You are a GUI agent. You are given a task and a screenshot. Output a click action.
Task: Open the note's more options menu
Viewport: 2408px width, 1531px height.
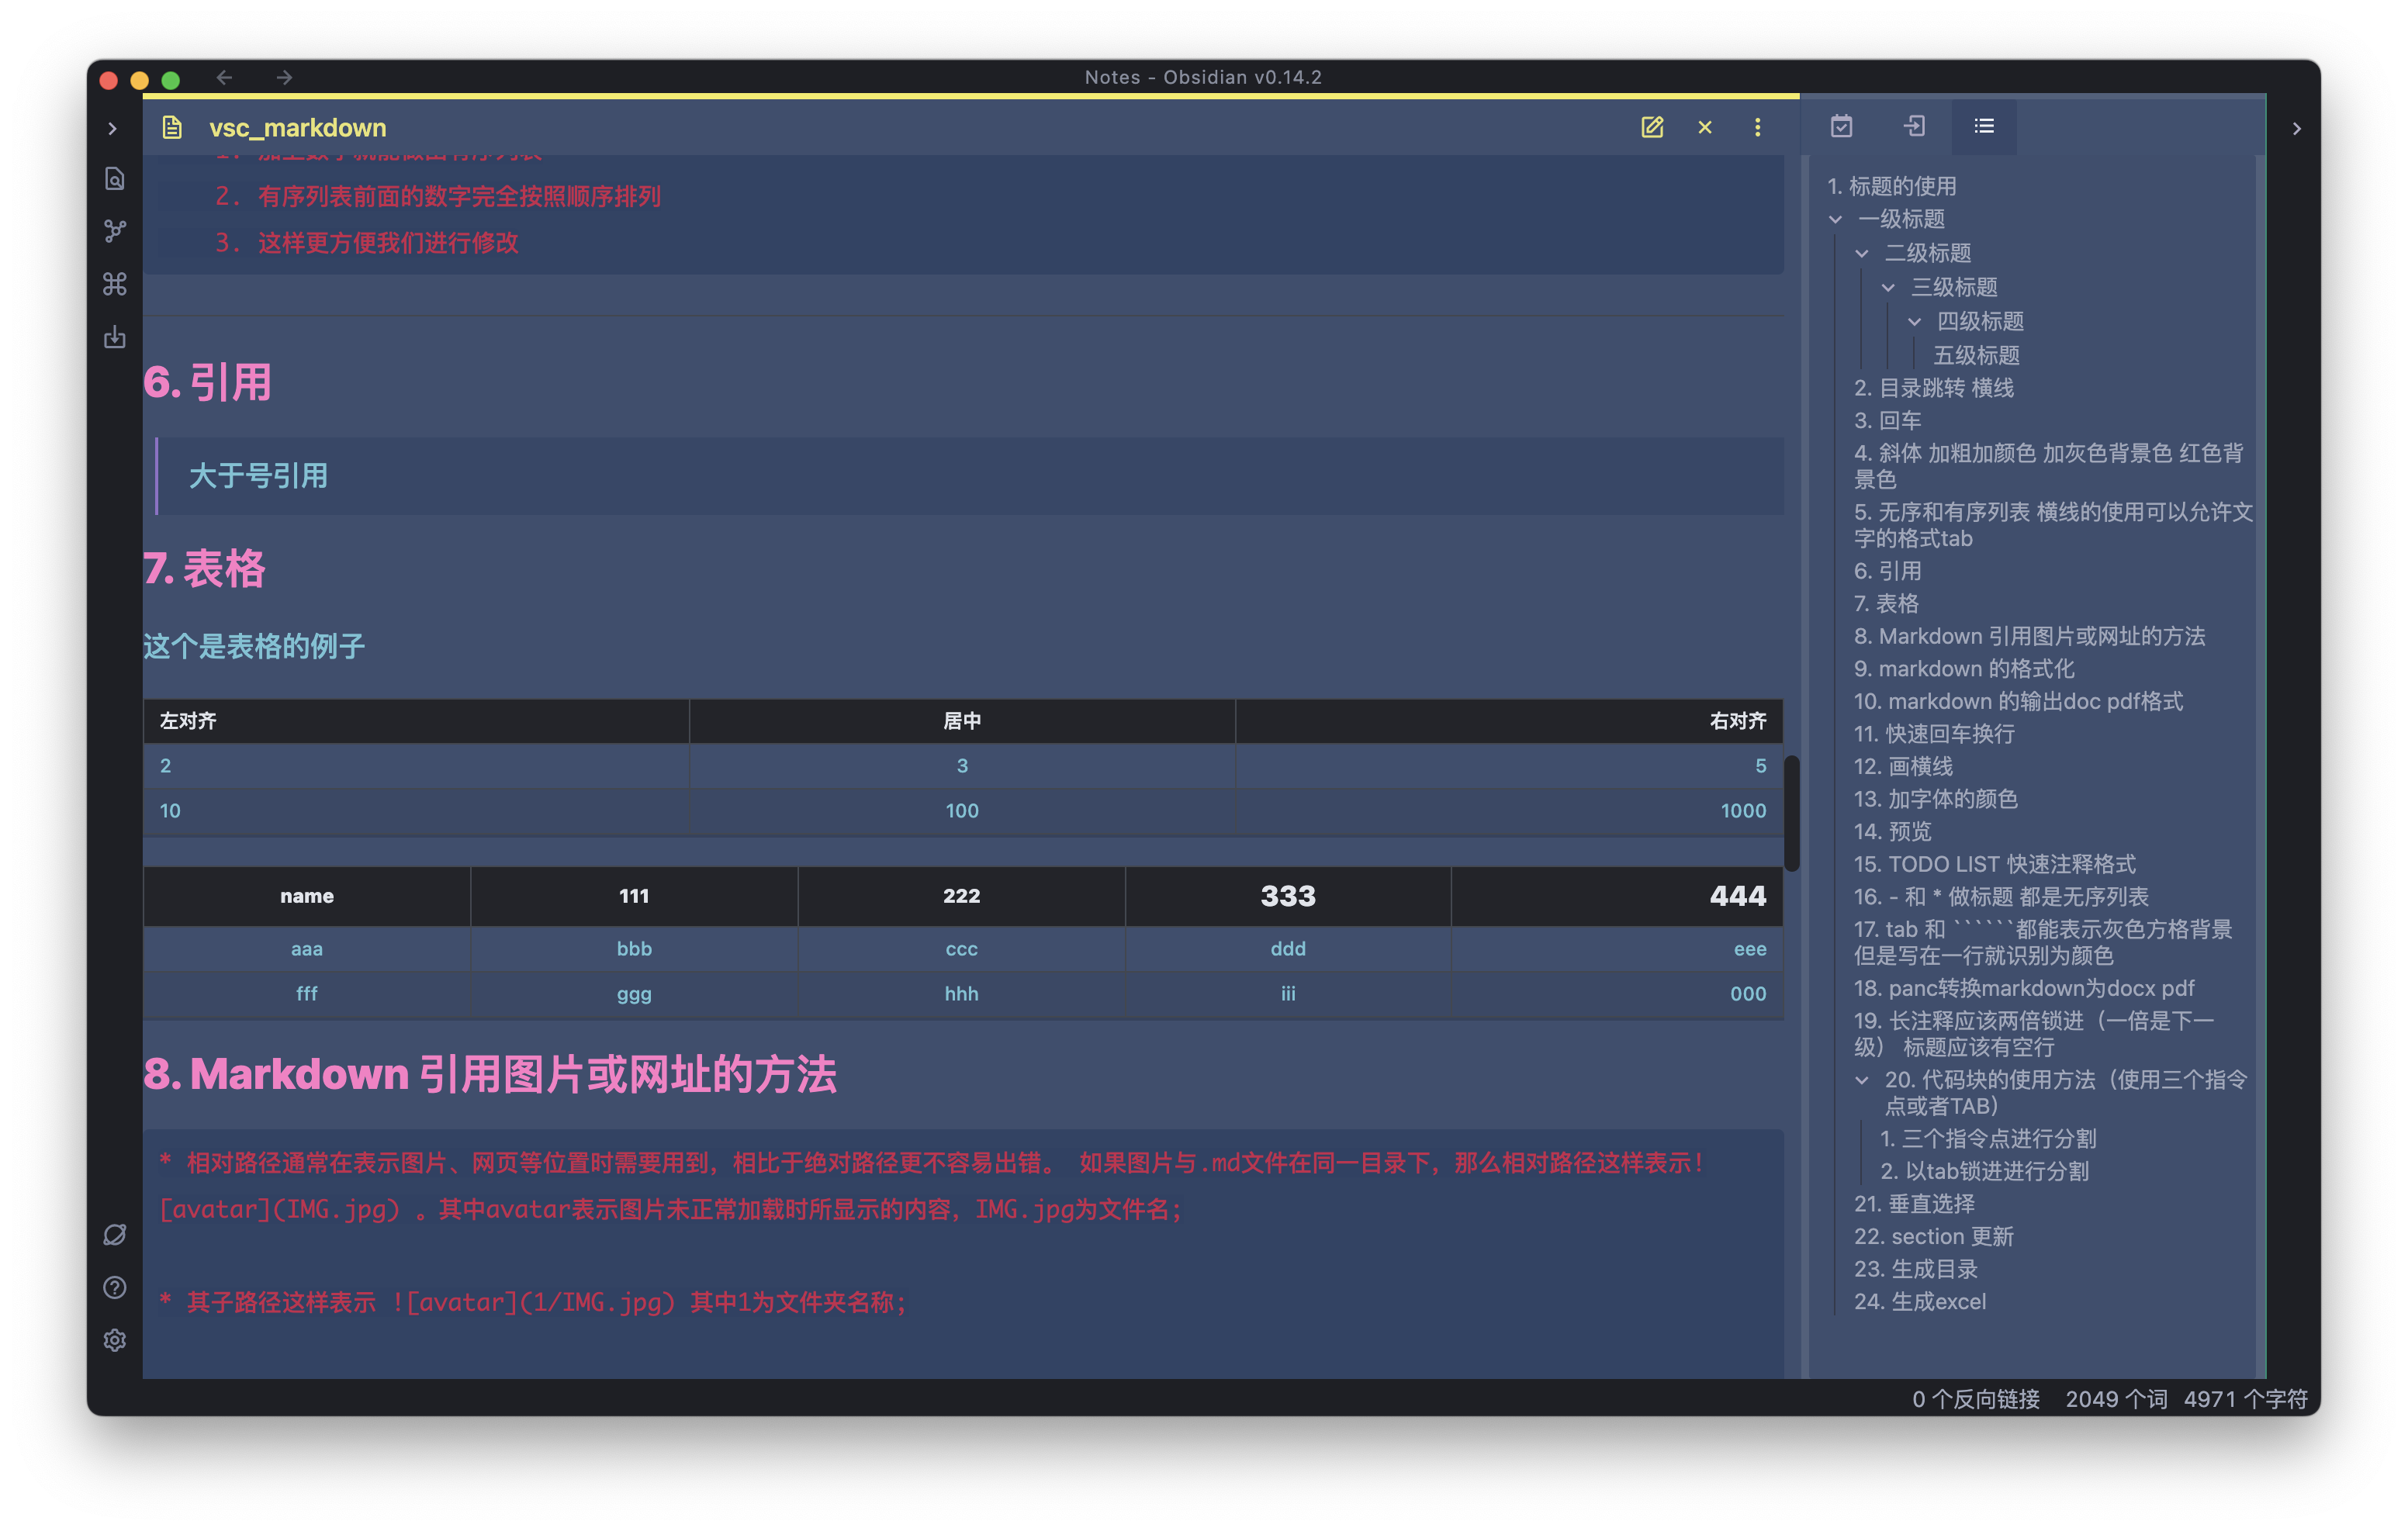pyautogui.click(x=1757, y=127)
